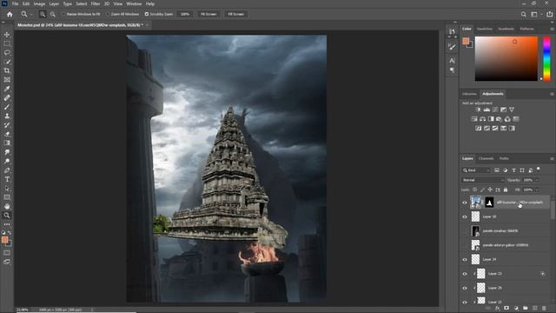Click the Fit Screen button

pos(208,14)
